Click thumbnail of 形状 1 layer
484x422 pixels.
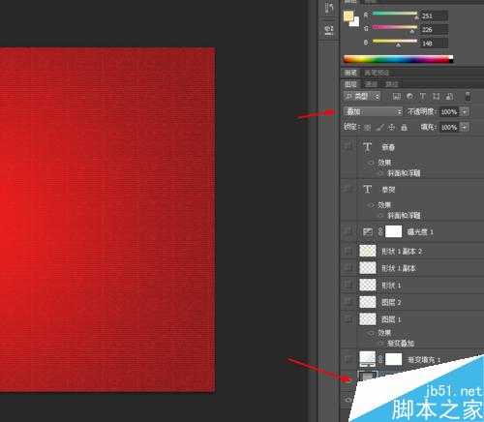(x=368, y=285)
